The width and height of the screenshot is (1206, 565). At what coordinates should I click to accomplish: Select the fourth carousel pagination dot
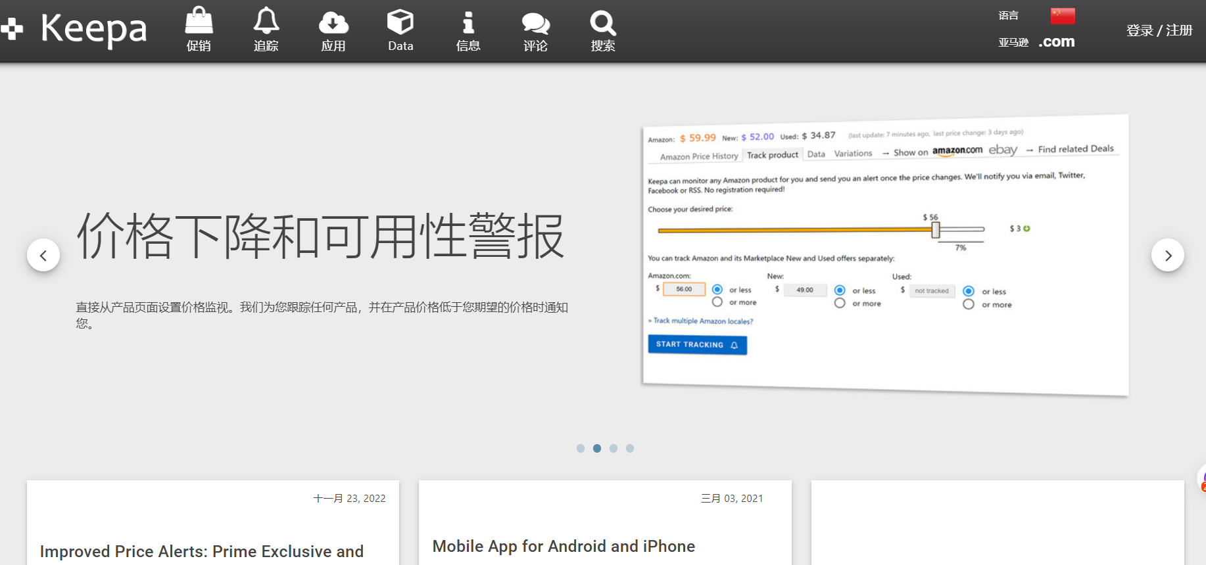630,448
